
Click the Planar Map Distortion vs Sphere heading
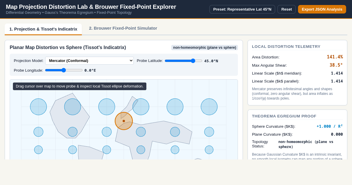tap(68, 48)
